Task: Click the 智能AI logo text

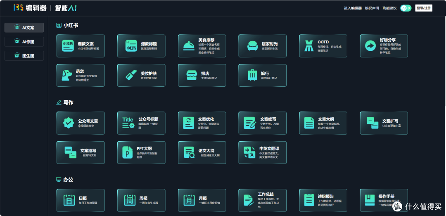Action: [66, 8]
